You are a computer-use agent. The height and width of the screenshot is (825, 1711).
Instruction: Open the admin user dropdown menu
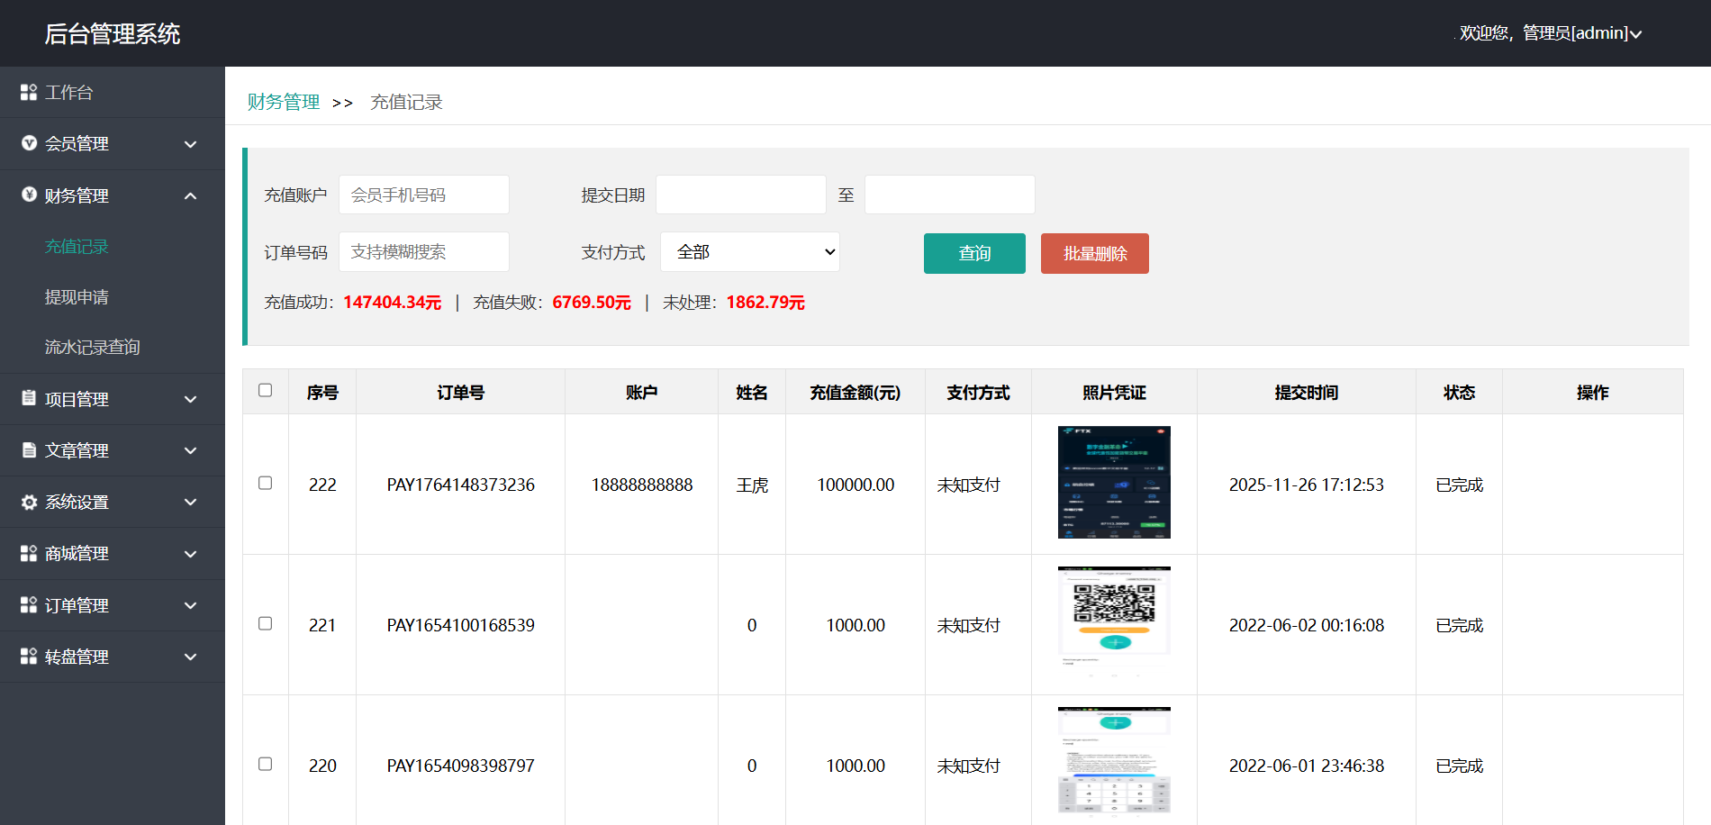[1550, 33]
